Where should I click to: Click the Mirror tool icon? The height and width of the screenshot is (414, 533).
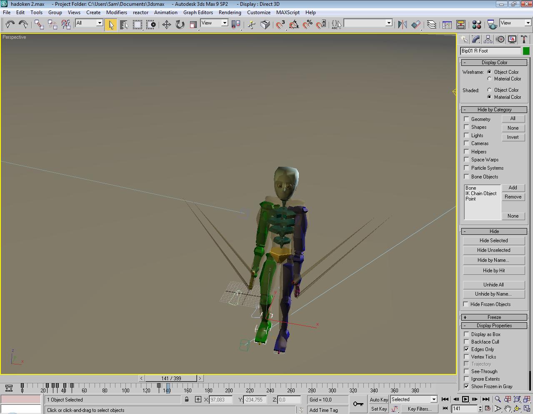tap(402, 25)
